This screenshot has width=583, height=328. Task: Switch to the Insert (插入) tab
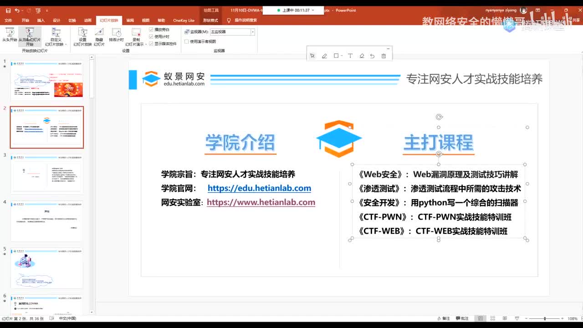point(41,20)
